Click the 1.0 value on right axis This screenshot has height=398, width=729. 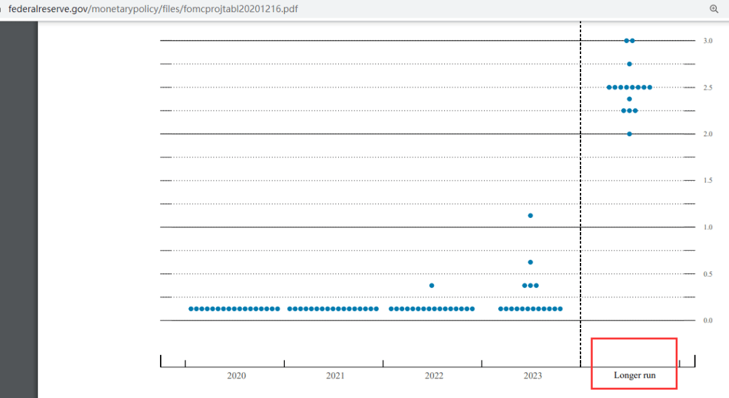707,227
